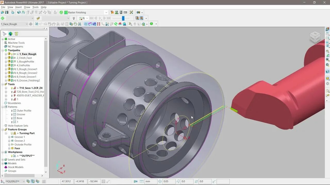
Task: Click the 0.05 tolerance field
Action: (169, 181)
